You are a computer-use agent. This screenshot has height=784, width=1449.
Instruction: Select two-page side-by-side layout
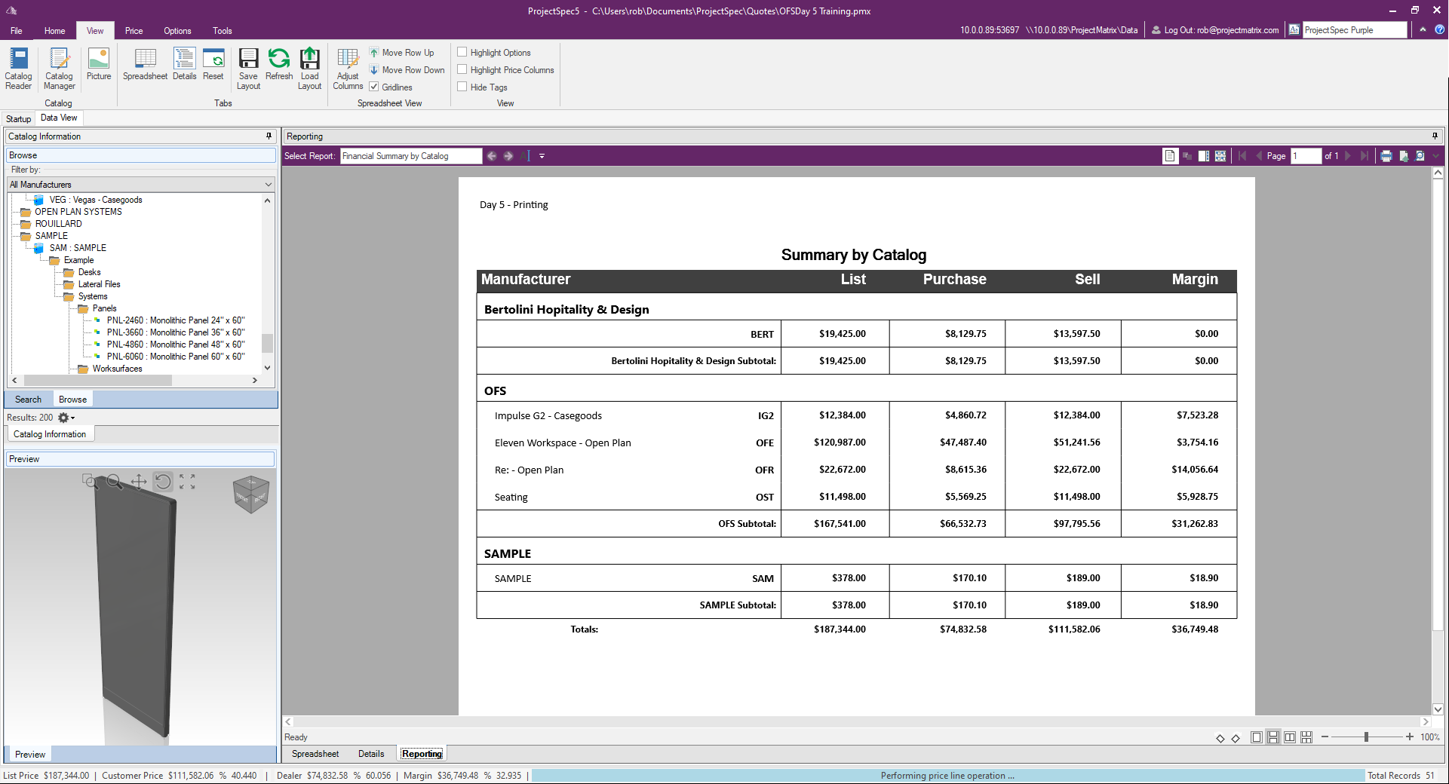pos(1290,737)
